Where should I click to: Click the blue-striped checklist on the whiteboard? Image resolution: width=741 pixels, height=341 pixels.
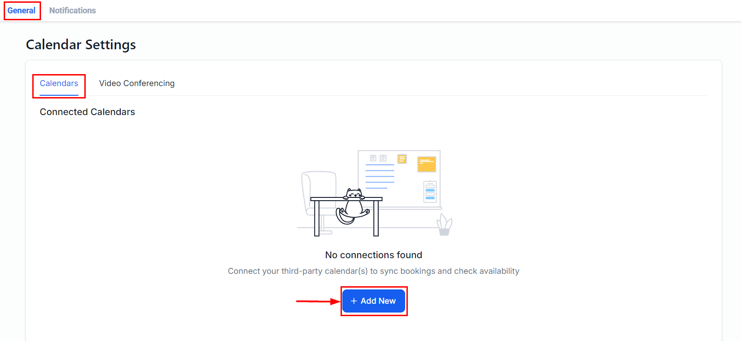(x=430, y=191)
